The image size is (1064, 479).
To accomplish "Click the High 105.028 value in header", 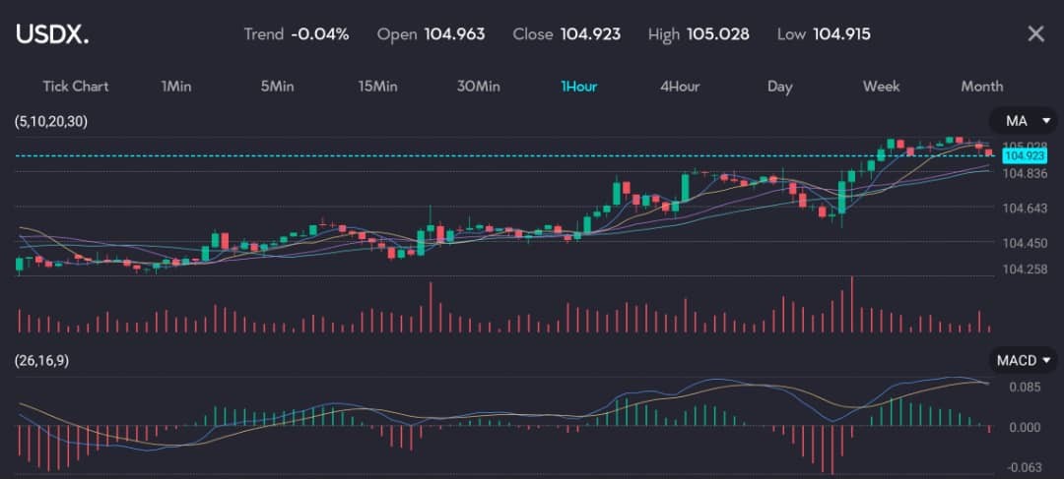I will coord(717,34).
